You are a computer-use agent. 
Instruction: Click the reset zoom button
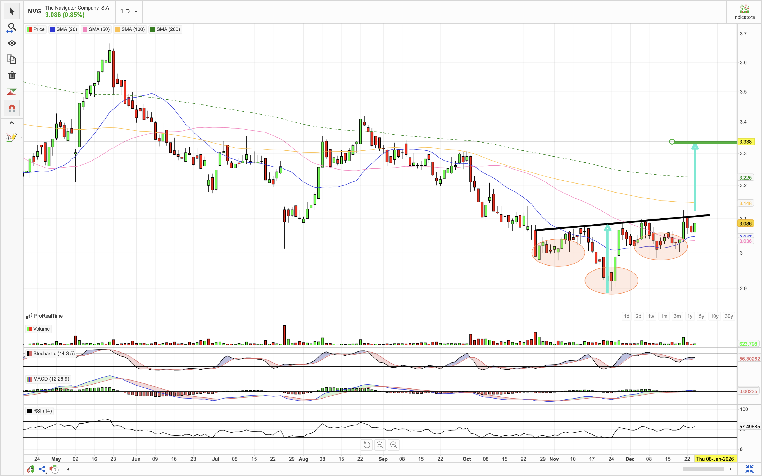click(x=366, y=445)
